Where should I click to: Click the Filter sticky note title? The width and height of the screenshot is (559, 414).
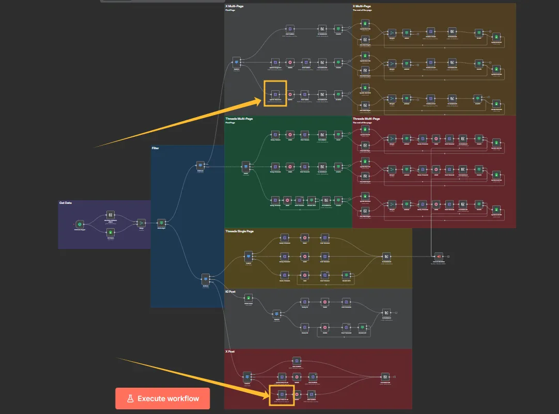click(x=156, y=148)
